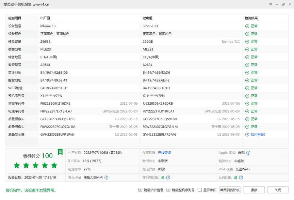Click the green check icon for 监管型号 row

[x=247, y=65]
